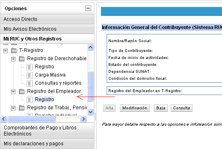Viewport: 222px width, 149px height.
Task: Collapse the Opciones panel with minus button
Action: pos(88,8)
